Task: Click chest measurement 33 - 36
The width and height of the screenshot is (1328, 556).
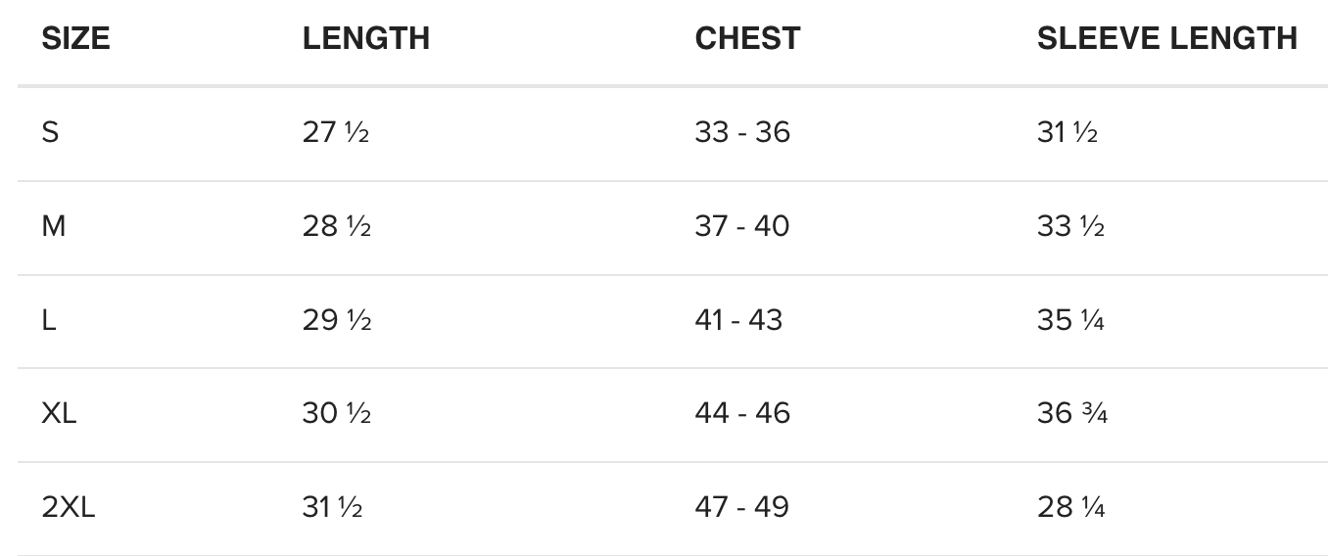Action: pos(742,132)
